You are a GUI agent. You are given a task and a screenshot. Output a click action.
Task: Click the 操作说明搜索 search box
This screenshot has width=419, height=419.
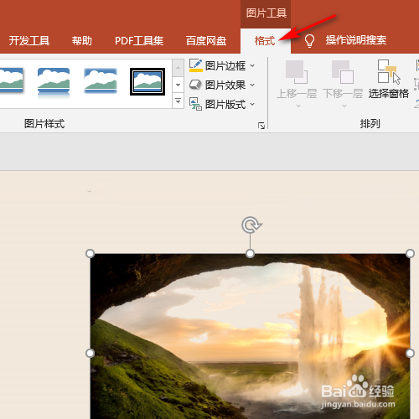tap(356, 40)
